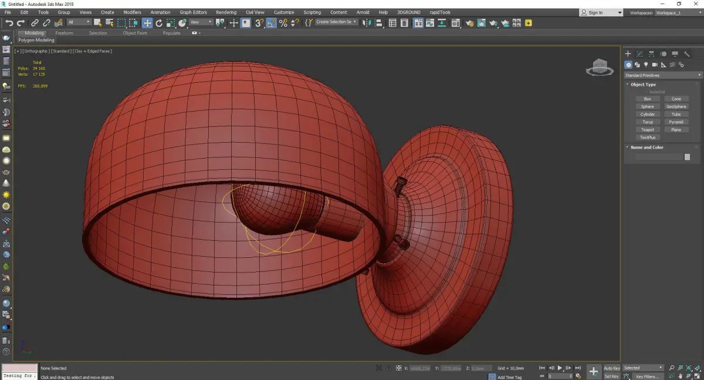Image resolution: width=704 pixels, height=380 pixels.
Task: Click the GeoSphere button
Action: (x=676, y=107)
